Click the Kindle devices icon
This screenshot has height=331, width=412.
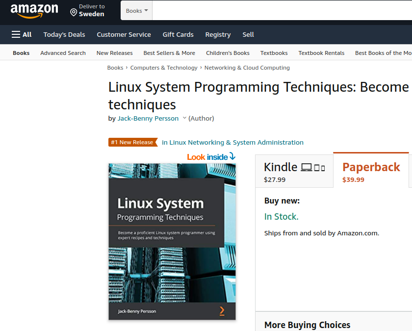click(313, 167)
